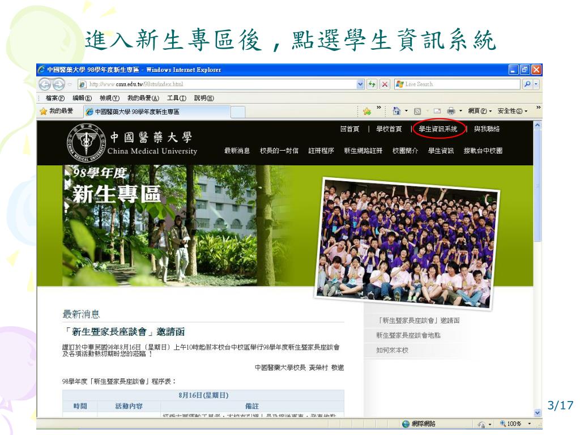Click the China Medical University logo
Screen dimensions: 580x435
[86, 143]
